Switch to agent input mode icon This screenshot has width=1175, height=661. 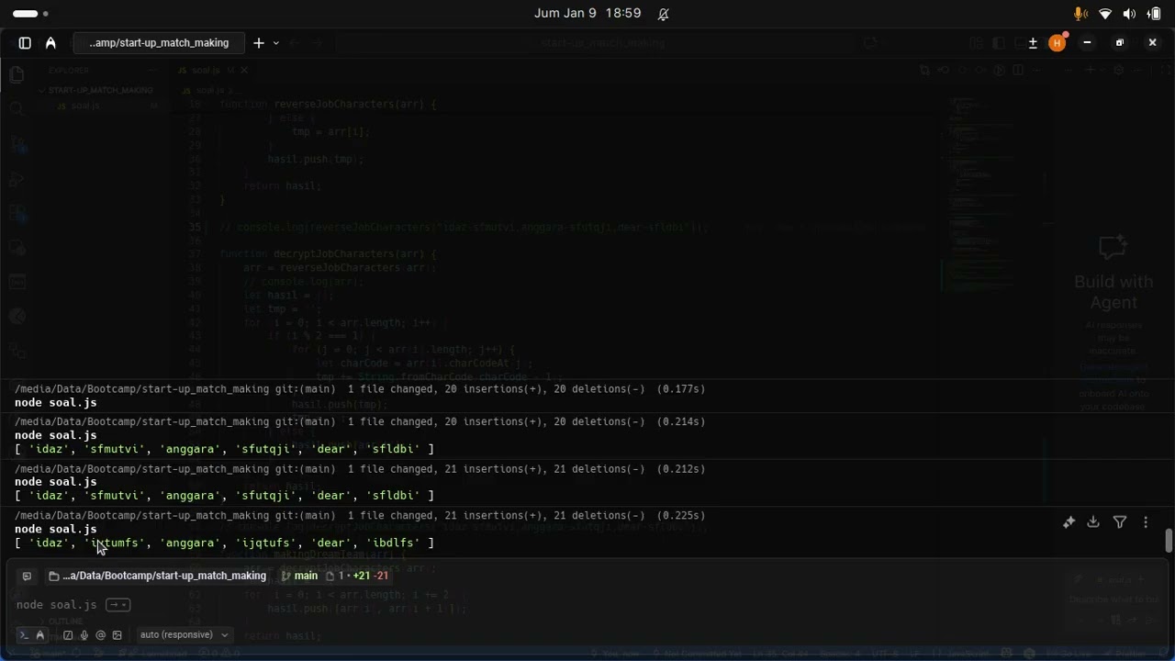pos(40,635)
